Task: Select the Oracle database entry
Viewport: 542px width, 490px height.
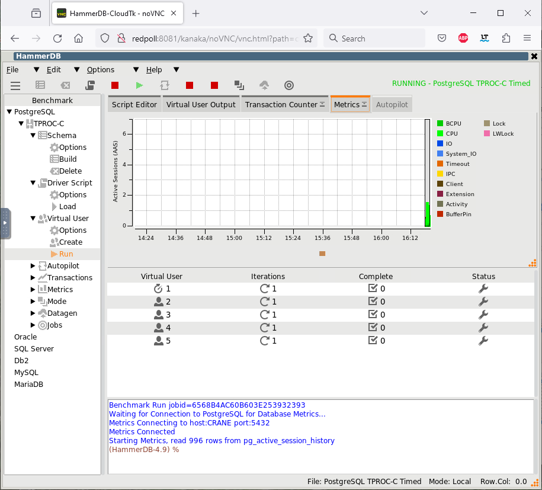Action: (x=25, y=337)
